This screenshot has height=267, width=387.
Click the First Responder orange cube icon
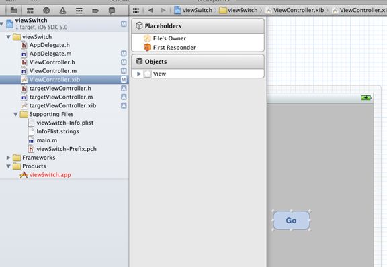tap(147, 48)
